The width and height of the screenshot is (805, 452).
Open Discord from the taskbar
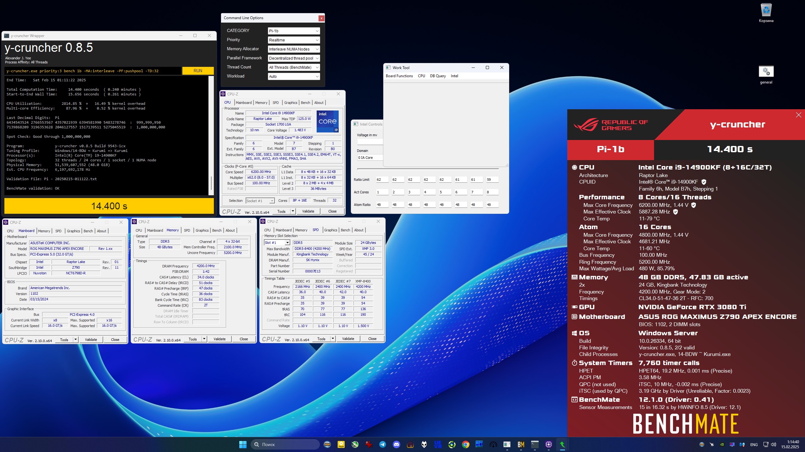397,444
